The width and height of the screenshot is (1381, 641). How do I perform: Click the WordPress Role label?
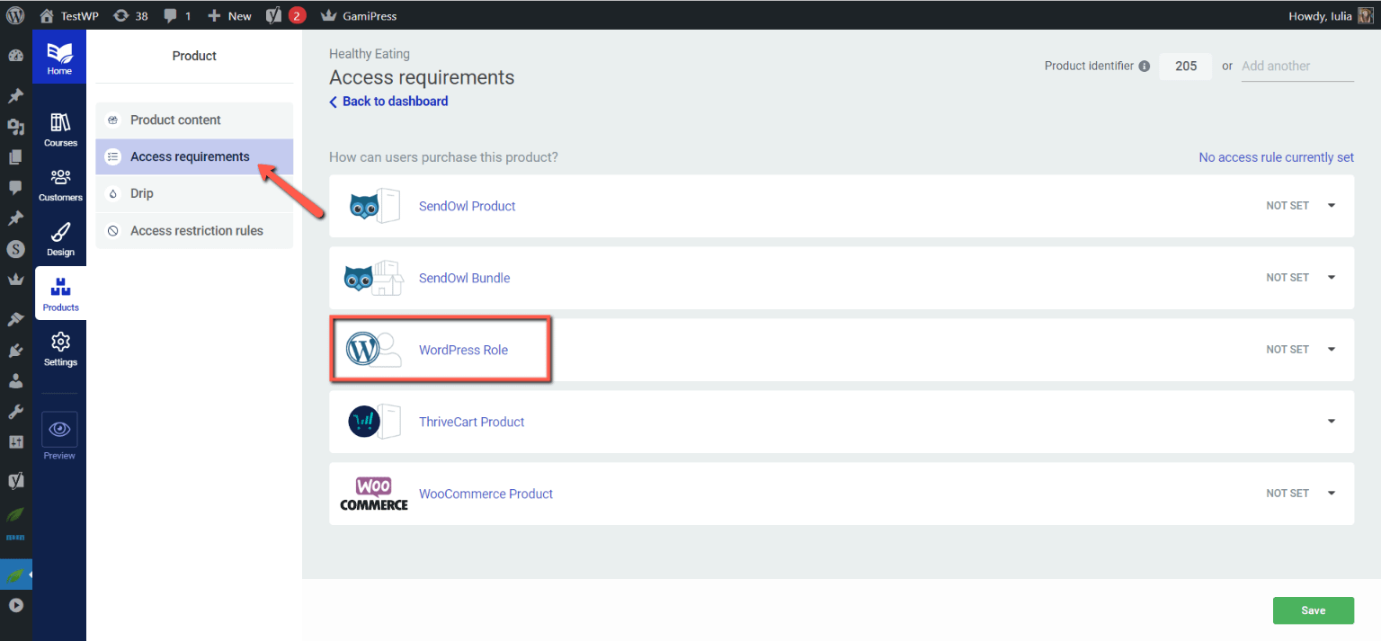tap(463, 350)
